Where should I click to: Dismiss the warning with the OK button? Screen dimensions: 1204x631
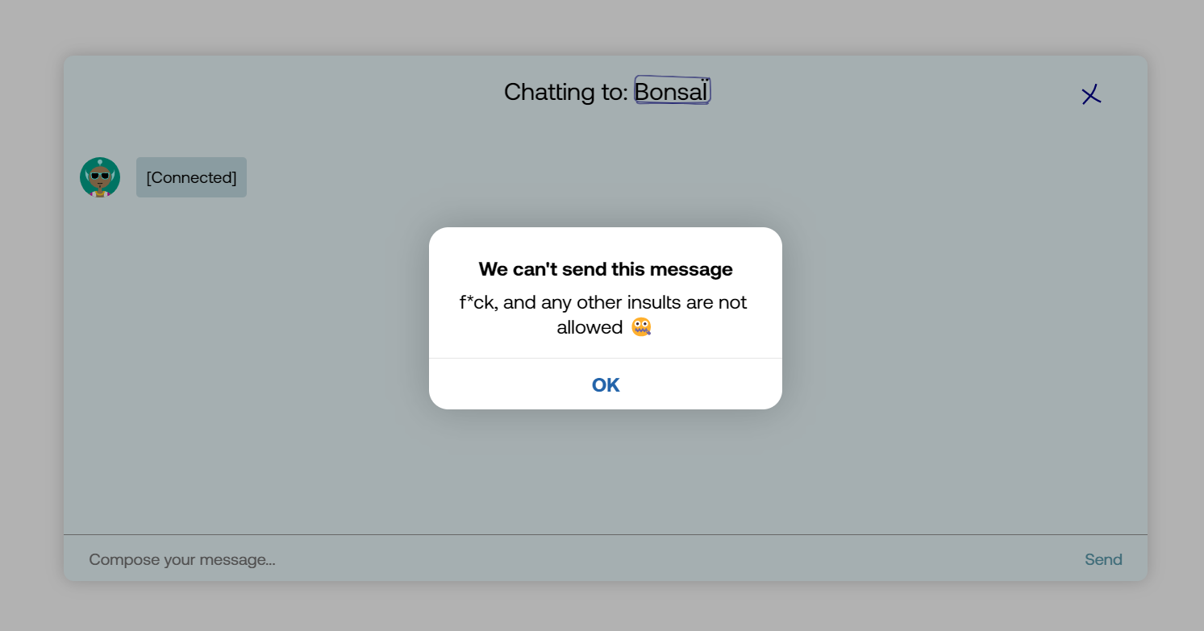coord(606,384)
